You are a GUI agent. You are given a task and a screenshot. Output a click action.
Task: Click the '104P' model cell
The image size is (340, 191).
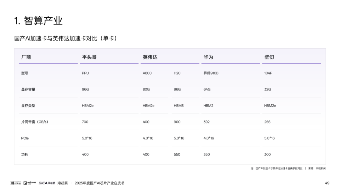tap(268, 73)
